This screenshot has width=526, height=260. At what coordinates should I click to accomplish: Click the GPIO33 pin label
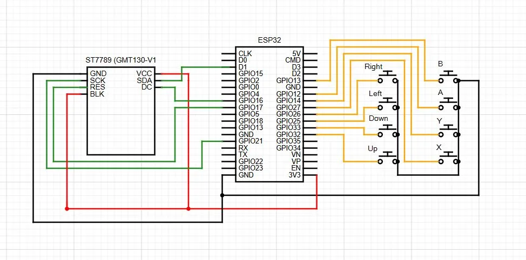(x=288, y=127)
